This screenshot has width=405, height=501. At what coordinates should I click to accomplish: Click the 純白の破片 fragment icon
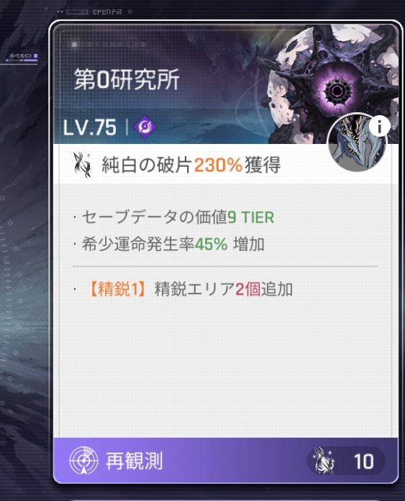click(x=82, y=165)
